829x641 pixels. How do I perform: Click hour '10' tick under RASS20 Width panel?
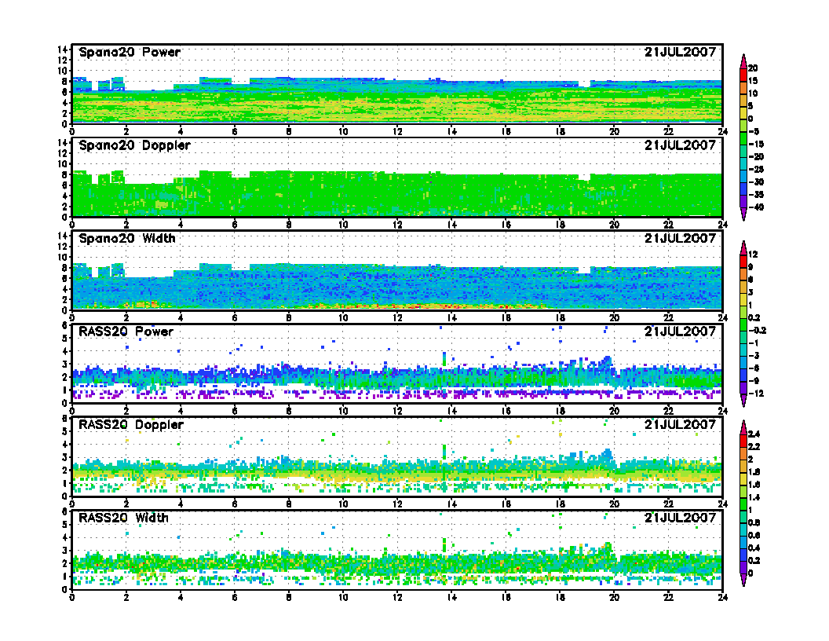(343, 597)
